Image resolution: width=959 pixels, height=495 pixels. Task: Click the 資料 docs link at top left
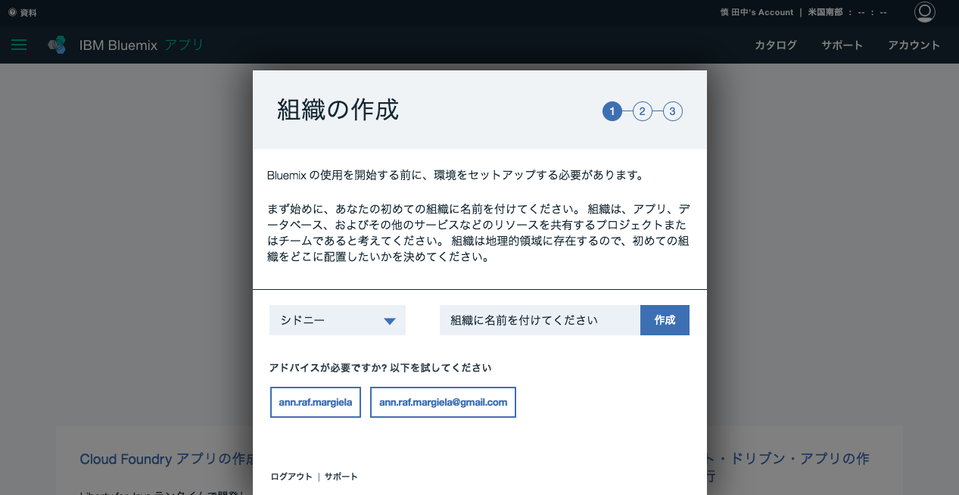click(22, 13)
